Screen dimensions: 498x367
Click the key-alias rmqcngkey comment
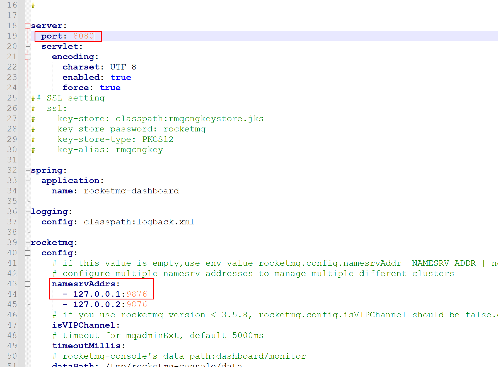[97, 150]
